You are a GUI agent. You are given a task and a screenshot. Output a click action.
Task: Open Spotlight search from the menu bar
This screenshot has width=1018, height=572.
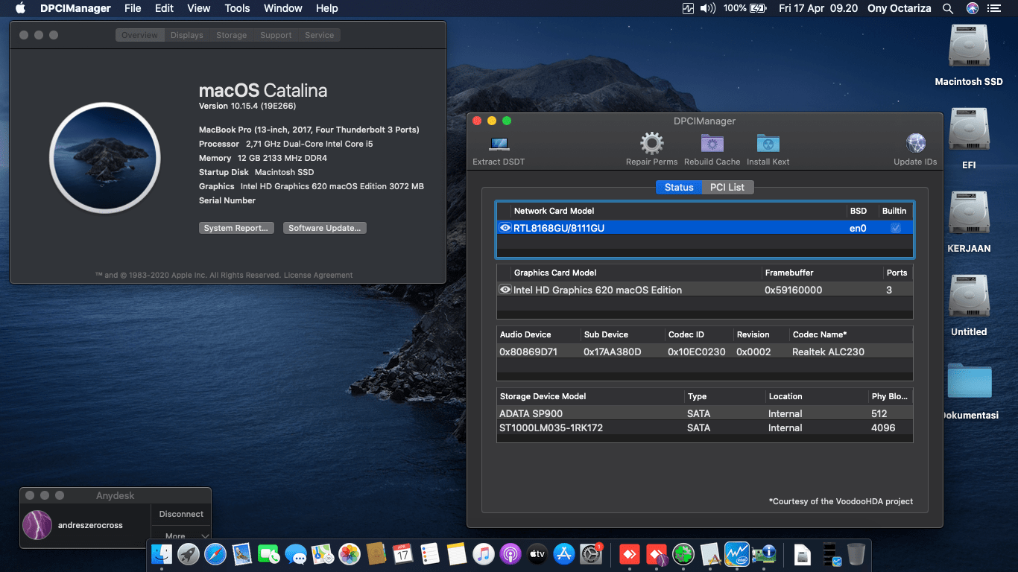tap(948, 8)
